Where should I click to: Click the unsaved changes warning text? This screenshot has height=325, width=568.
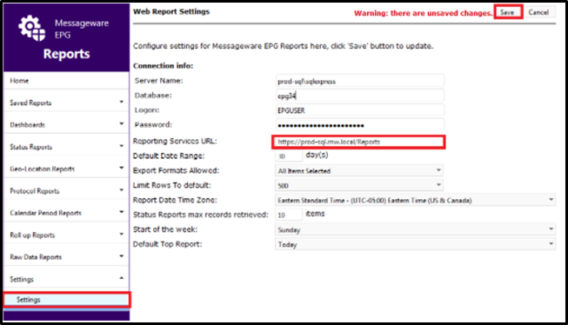[x=423, y=13]
